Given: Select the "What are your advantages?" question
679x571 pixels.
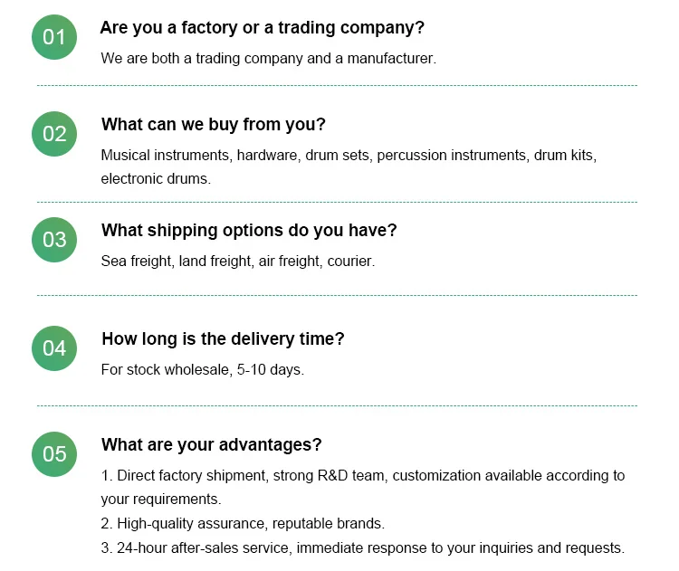Looking at the screenshot, I should click(x=211, y=445).
